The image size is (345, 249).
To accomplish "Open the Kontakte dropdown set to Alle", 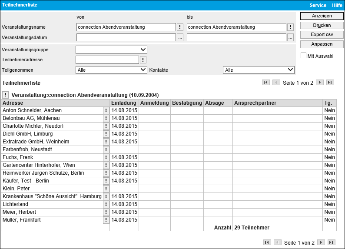I will point(259,70).
